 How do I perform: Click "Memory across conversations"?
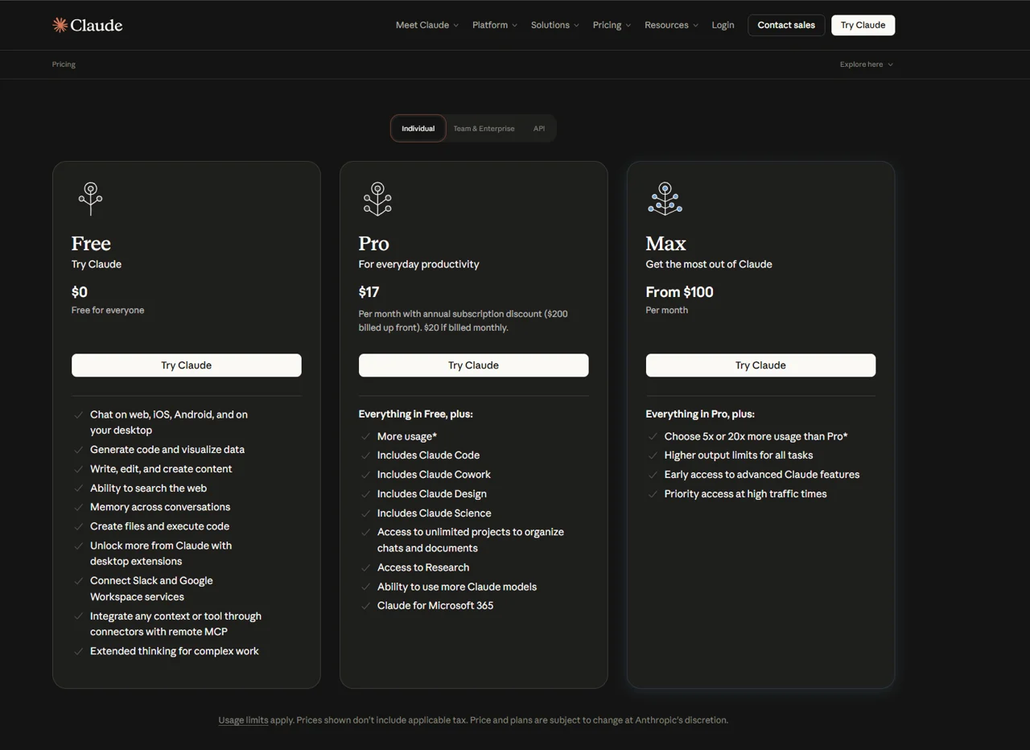pos(160,507)
